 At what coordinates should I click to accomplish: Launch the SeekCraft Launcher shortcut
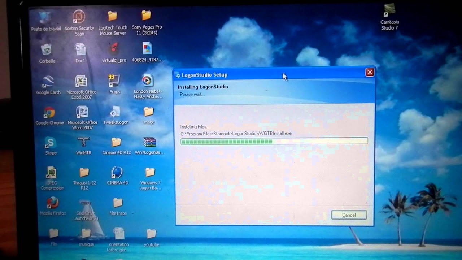click(x=86, y=205)
